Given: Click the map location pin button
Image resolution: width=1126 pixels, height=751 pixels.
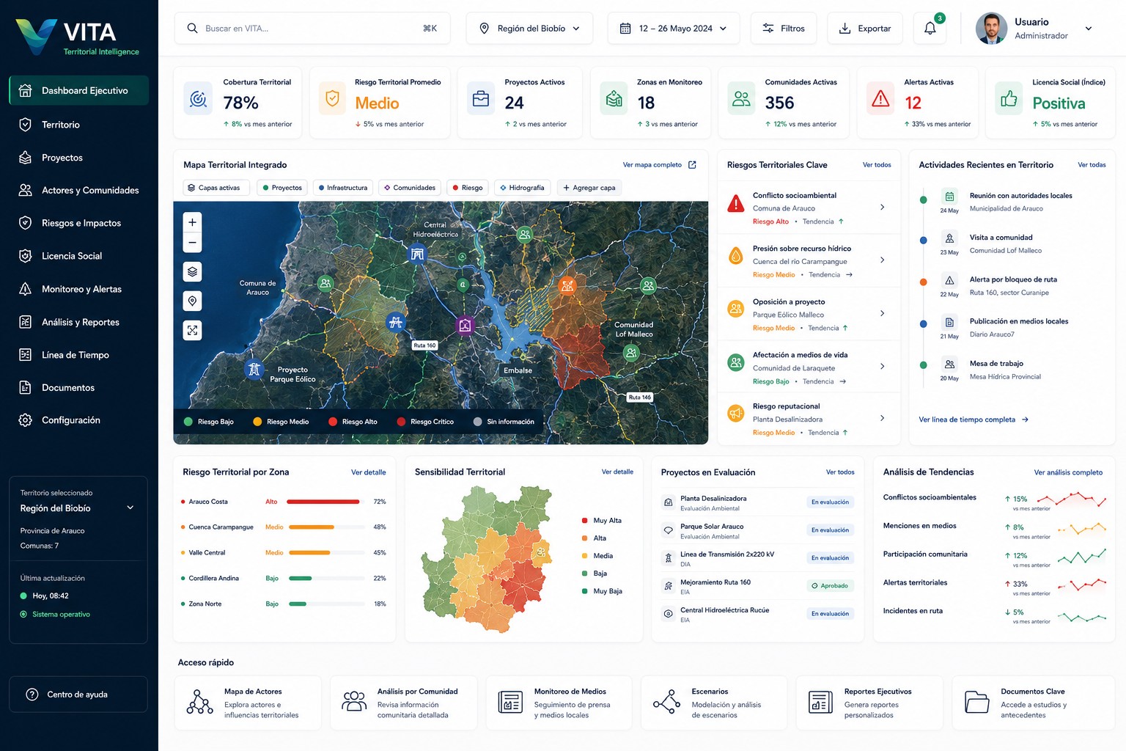Looking at the screenshot, I should click(x=192, y=301).
